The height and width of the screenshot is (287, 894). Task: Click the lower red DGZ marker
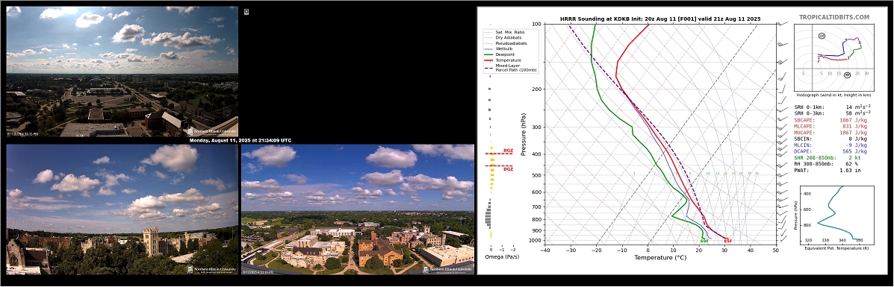pyautogui.click(x=500, y=168)
